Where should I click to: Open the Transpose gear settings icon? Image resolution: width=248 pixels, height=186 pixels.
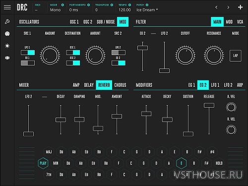click(112, 5)
